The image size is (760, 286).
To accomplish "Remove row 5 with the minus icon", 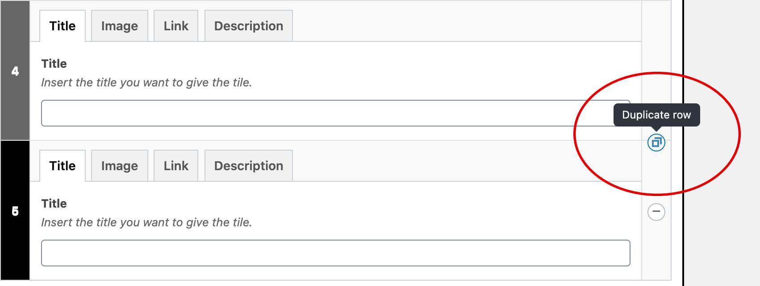I will 656,212.
